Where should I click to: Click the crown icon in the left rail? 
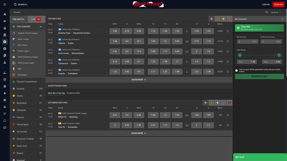pos(5,100)
